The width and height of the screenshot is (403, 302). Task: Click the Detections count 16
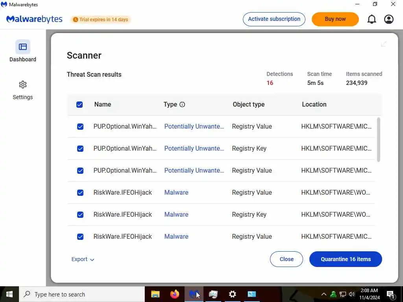click(270, 83)
